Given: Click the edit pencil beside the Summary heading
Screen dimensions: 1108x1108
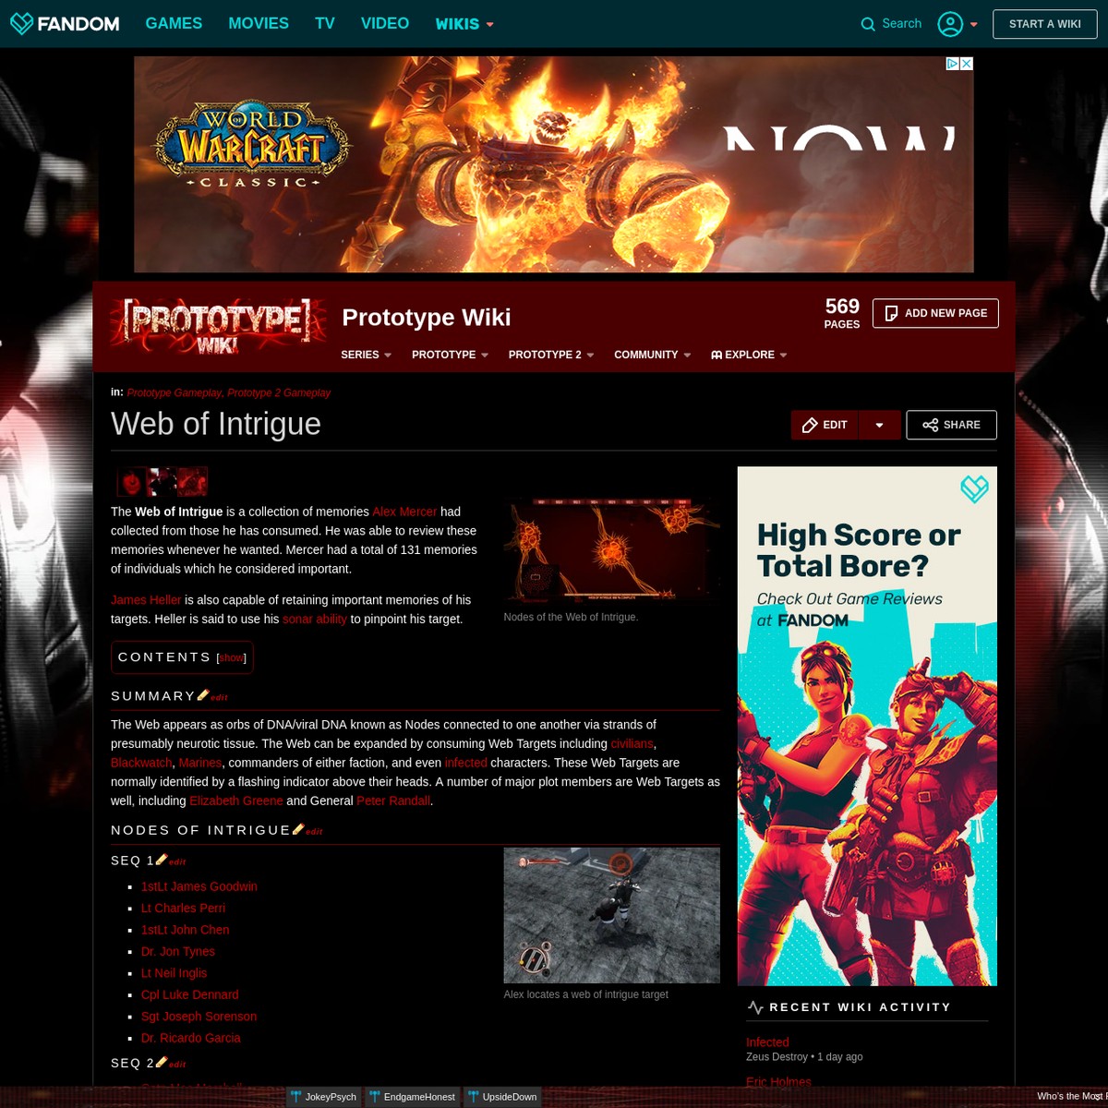Looking at the screenshot, I should [202, 694].
